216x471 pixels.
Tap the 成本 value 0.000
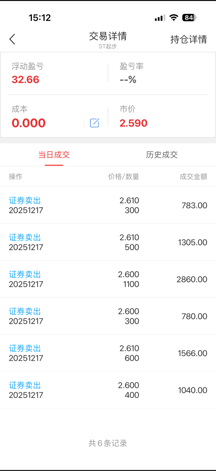coord(29,123)
